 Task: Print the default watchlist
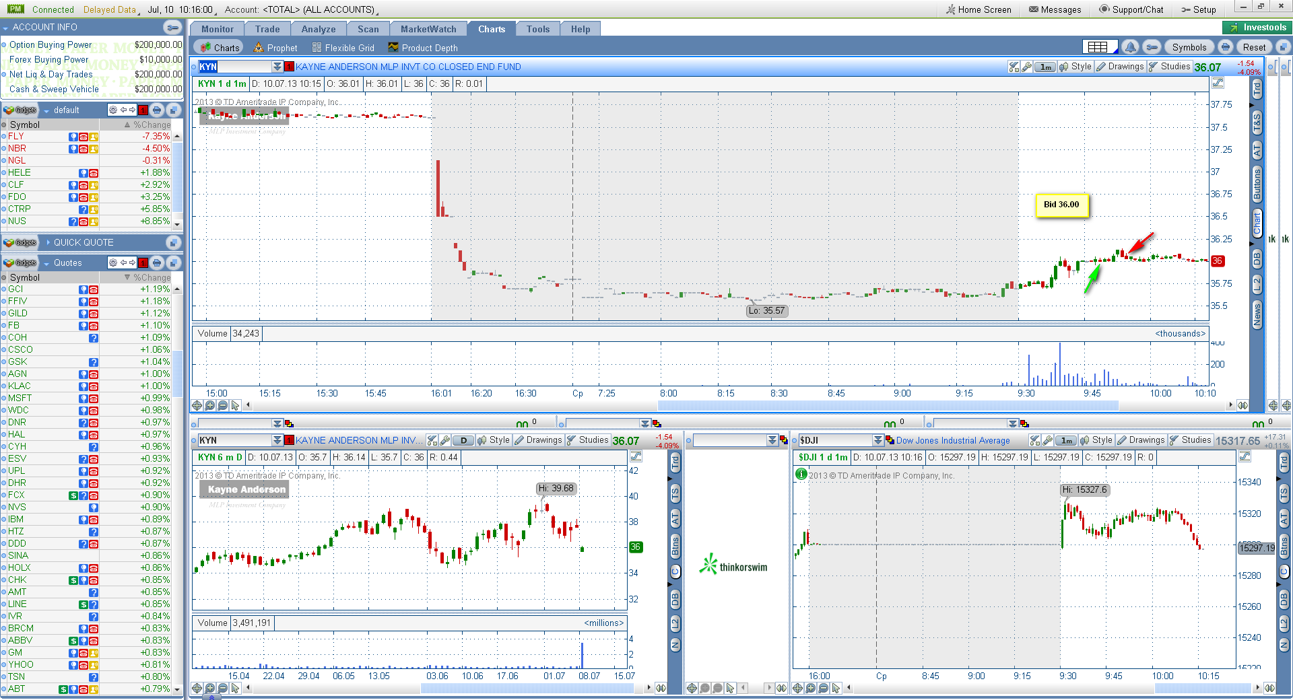point(157,110)
